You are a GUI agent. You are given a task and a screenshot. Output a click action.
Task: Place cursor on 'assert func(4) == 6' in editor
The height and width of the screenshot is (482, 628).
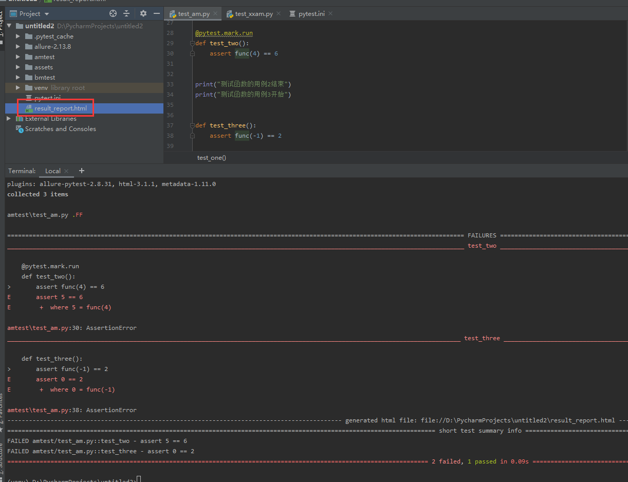click(244, 53)
